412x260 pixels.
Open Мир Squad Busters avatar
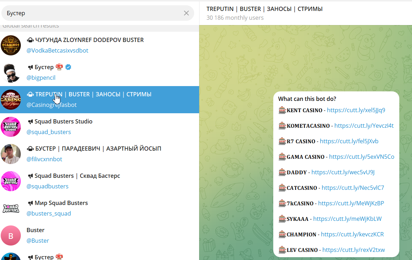(x=11, y=208)
